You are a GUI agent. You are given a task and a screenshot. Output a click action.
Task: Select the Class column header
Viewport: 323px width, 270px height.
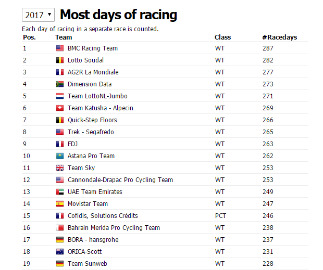click(x=222, y=37)
